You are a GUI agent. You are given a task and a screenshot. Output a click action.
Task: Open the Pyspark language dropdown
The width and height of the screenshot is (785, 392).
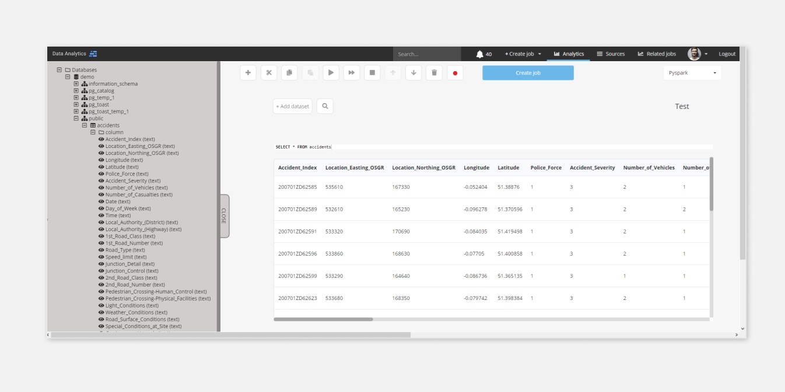click(692, 73)
